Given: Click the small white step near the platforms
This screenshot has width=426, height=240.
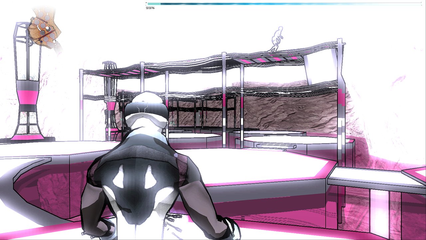Looking at the screenshot, I should 276,146.
